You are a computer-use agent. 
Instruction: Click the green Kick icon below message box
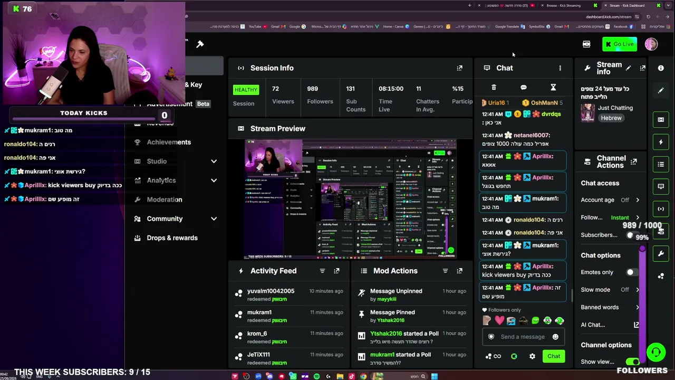point(514,356)
